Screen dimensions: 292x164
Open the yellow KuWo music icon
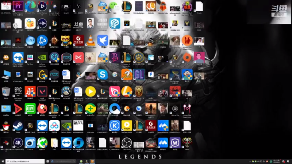click(x=30, y=23)
